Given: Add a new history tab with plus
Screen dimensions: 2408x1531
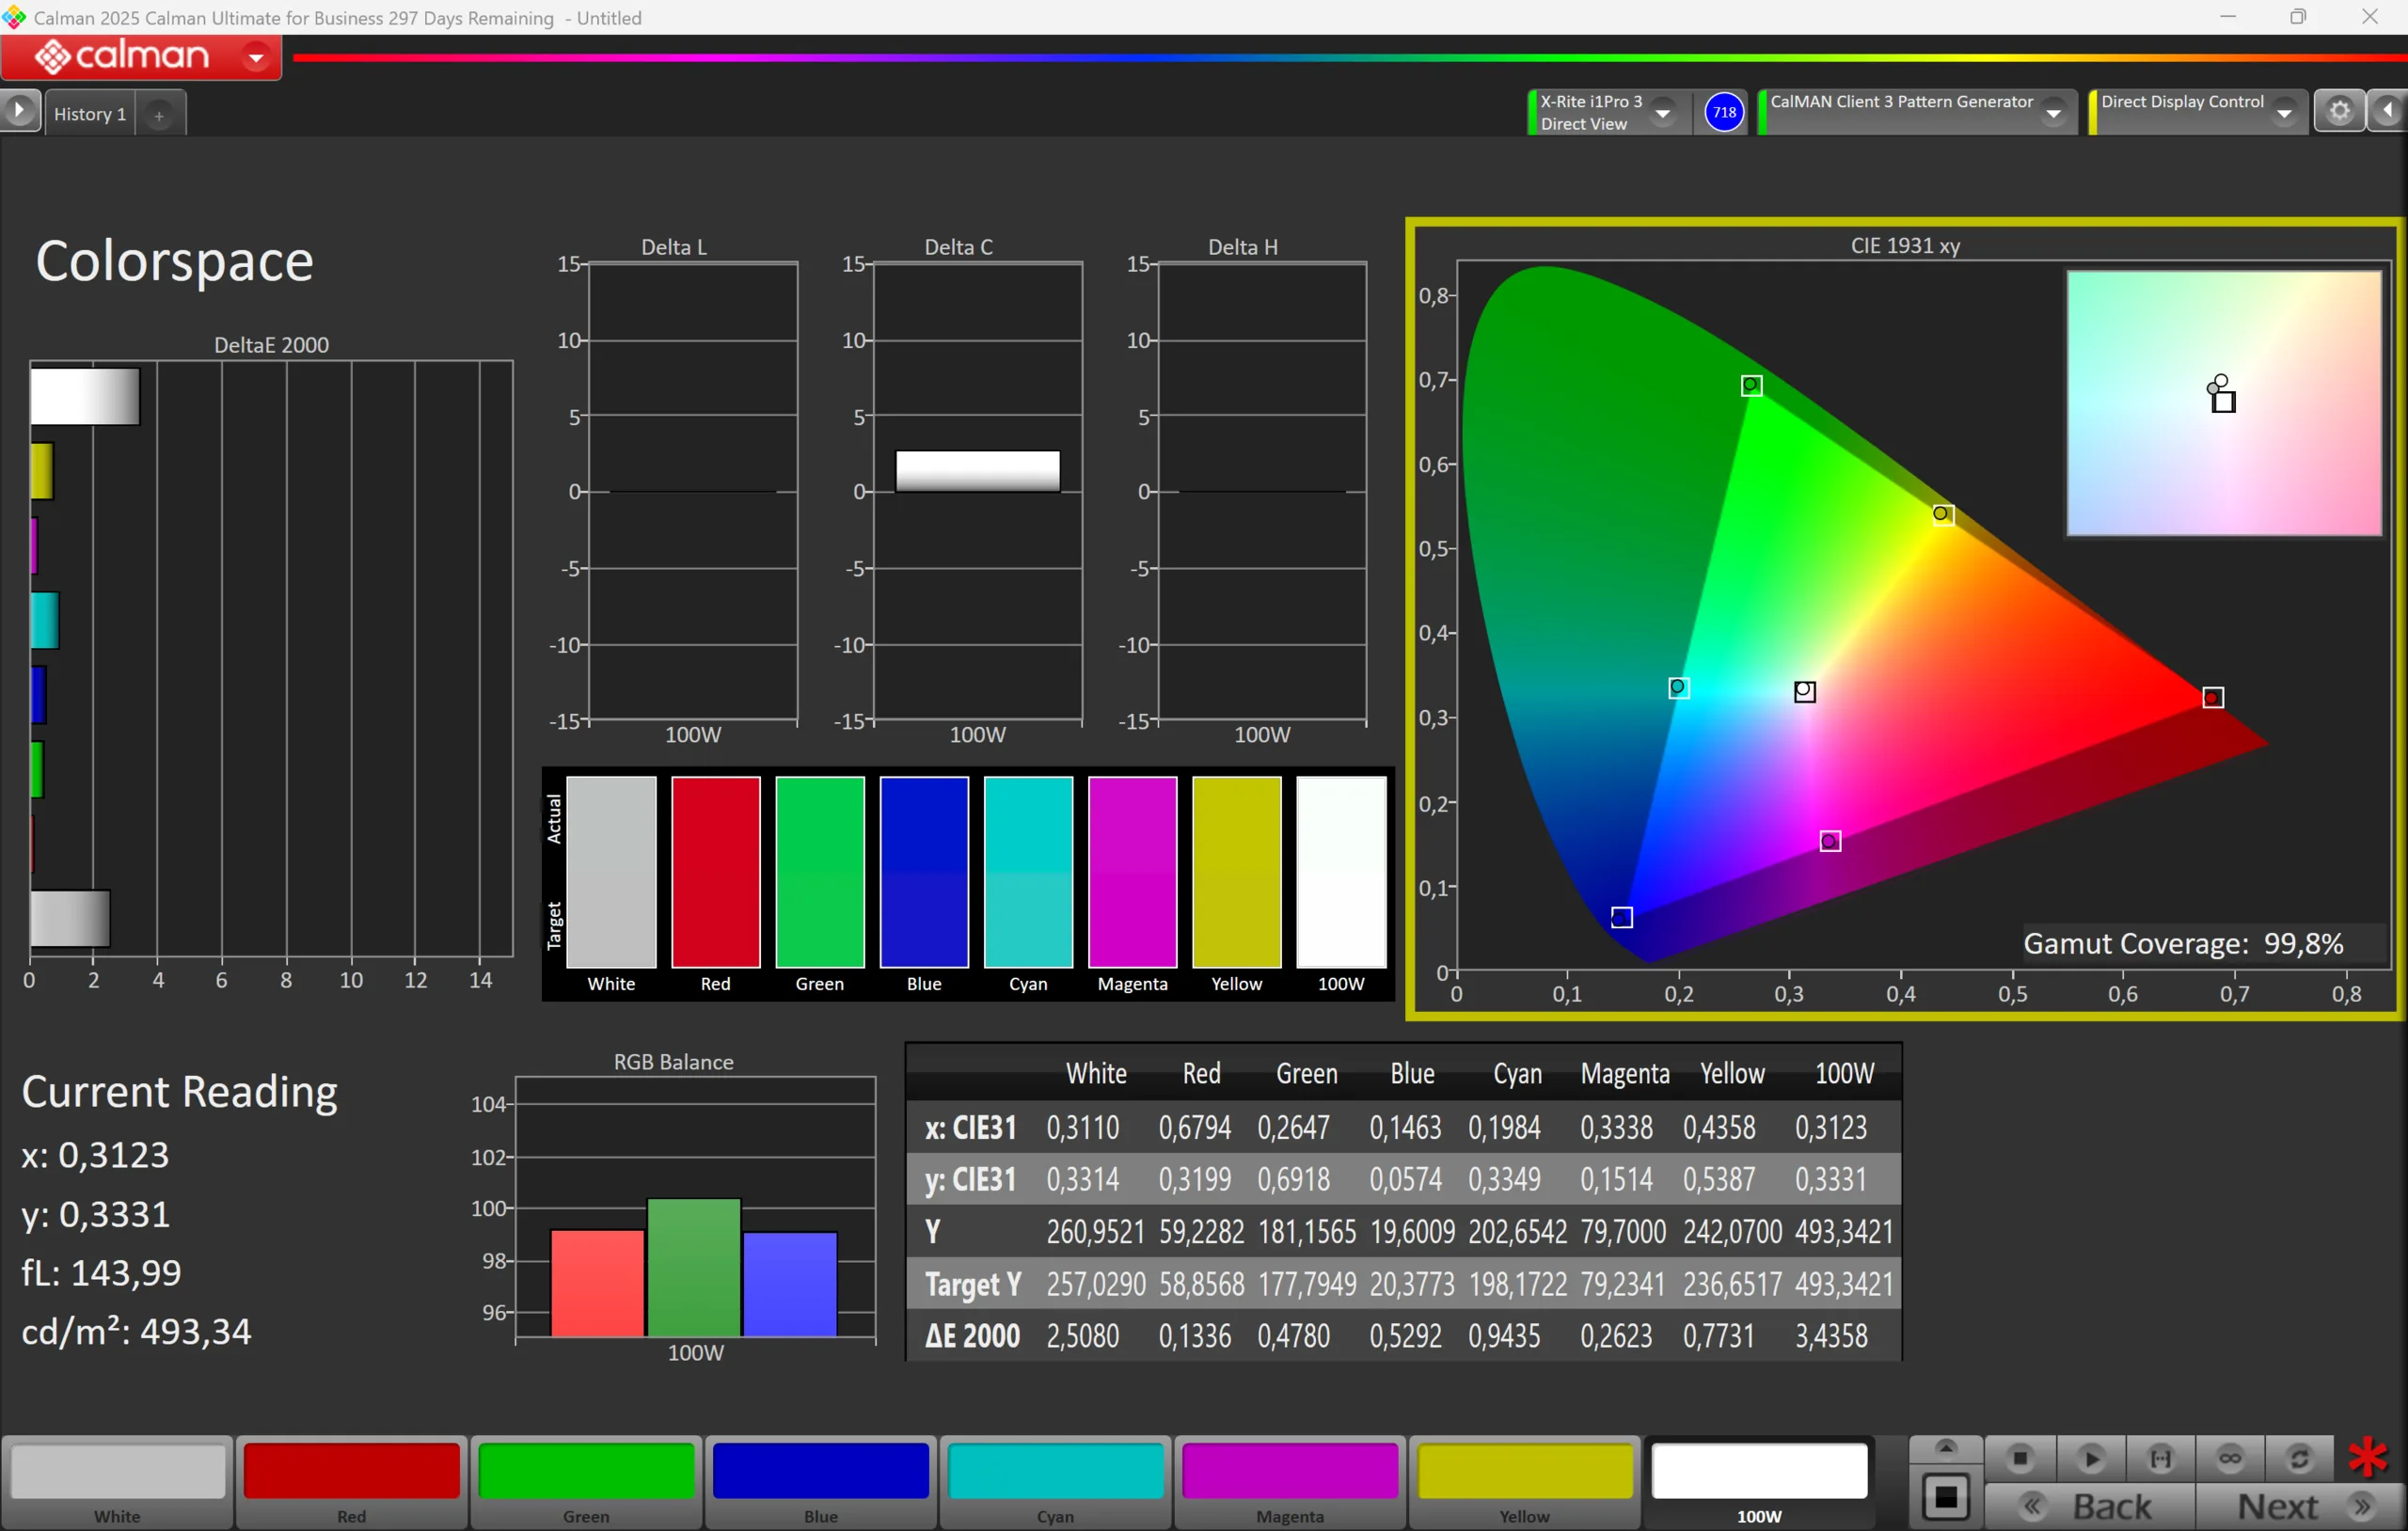Looking at the screenshot, I should (x=159, y=115).
